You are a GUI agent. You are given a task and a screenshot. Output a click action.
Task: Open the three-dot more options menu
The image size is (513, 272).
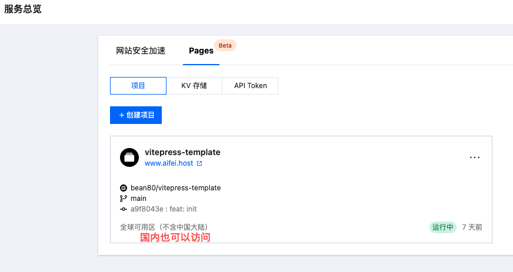475,157
